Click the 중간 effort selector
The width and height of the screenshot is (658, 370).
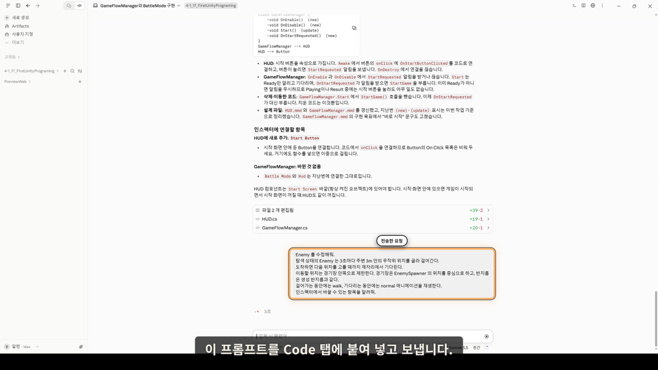tap(476, 348)
